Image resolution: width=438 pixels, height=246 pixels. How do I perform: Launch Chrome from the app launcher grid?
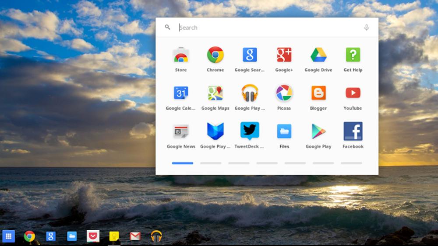[x=215, y=55]
